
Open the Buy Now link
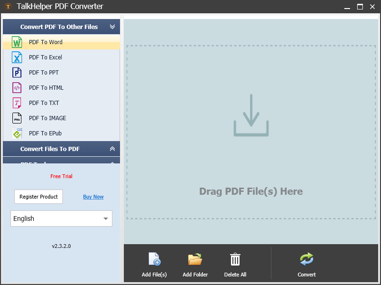point(93,197)
